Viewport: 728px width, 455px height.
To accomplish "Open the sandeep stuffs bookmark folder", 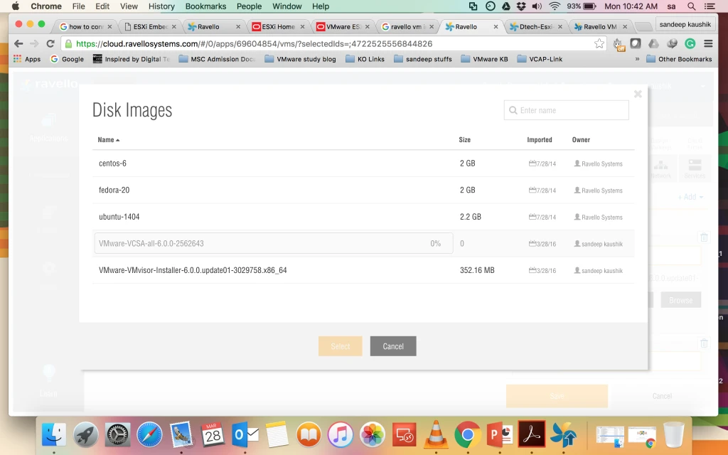I will click(x=422, y=59).
